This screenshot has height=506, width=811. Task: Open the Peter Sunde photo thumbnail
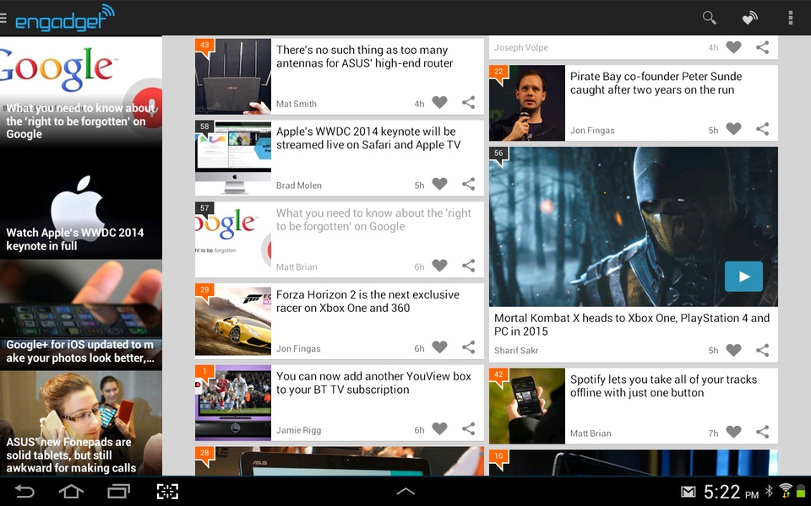(x=527, y=103)
